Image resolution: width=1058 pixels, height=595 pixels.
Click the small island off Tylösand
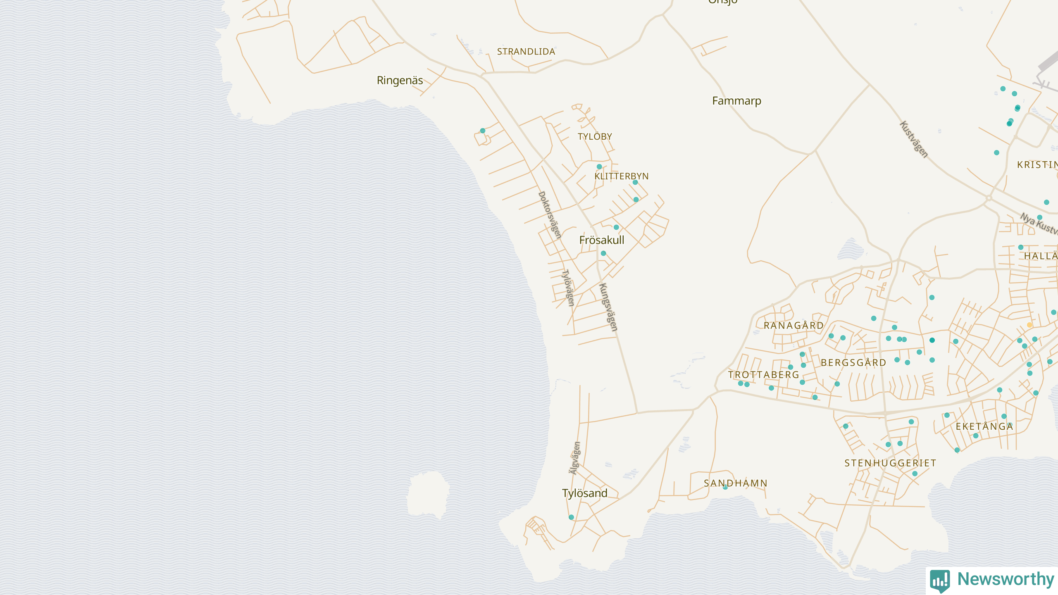[428, 494]
